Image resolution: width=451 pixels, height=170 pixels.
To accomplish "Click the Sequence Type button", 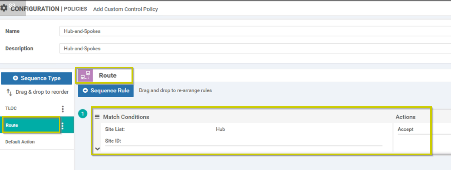I will point(37,78).
